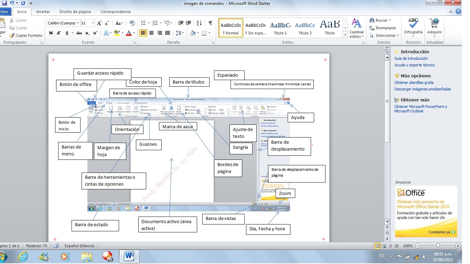The image size is (470, 264).
Task: Clear formatting with the eraser icon
Action: pyautogui.click(x=132, y=23)
